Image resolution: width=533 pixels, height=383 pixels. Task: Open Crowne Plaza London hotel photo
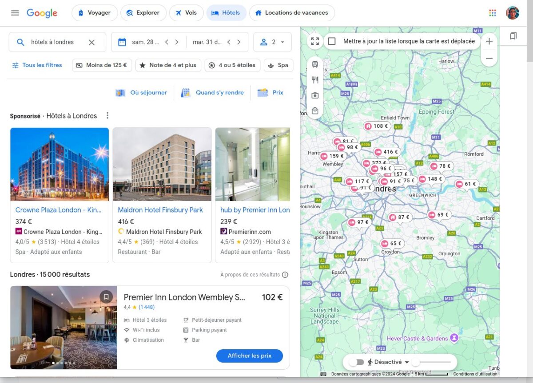click(60, 164)
